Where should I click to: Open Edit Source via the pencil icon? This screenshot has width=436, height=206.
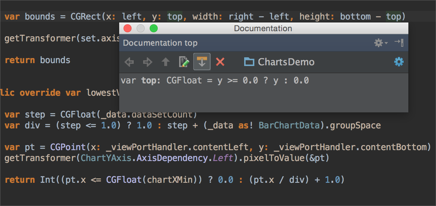(184, 62)
